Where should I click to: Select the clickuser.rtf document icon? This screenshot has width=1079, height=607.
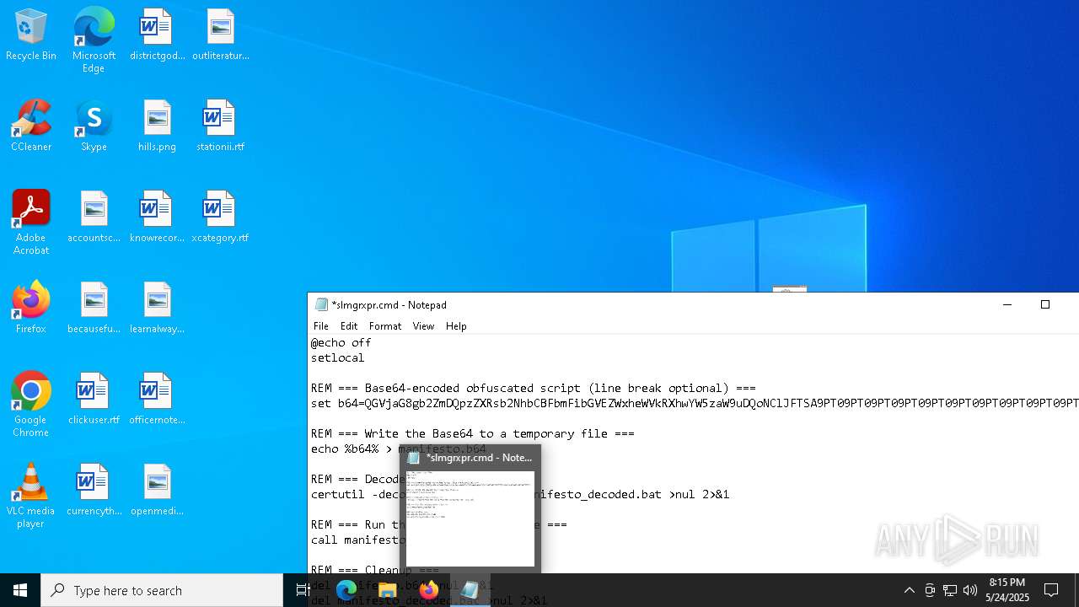[x=94, y=399]
